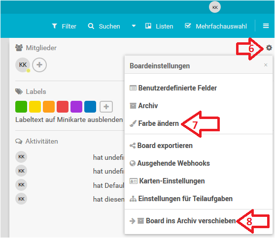The image size is (275, 238).
Task: Select the green label swatch
Action: click(x=21, y=107)
